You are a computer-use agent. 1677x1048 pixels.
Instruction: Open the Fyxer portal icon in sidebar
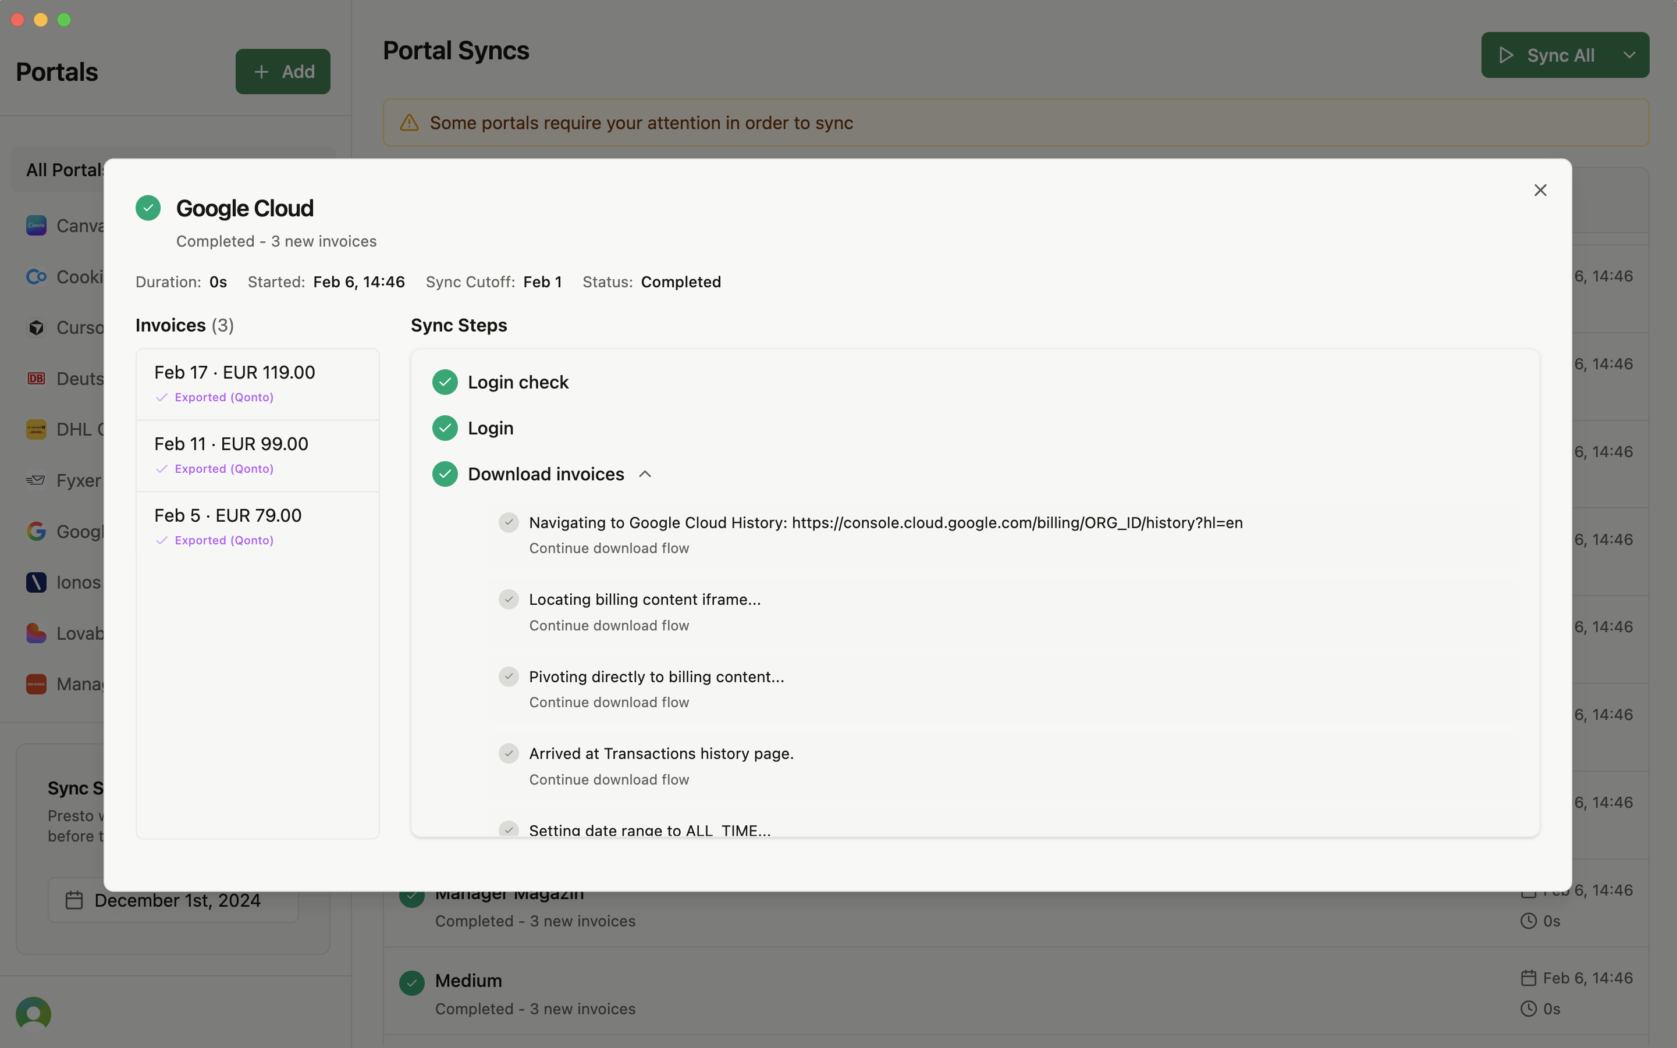click(x=36, y=480)
